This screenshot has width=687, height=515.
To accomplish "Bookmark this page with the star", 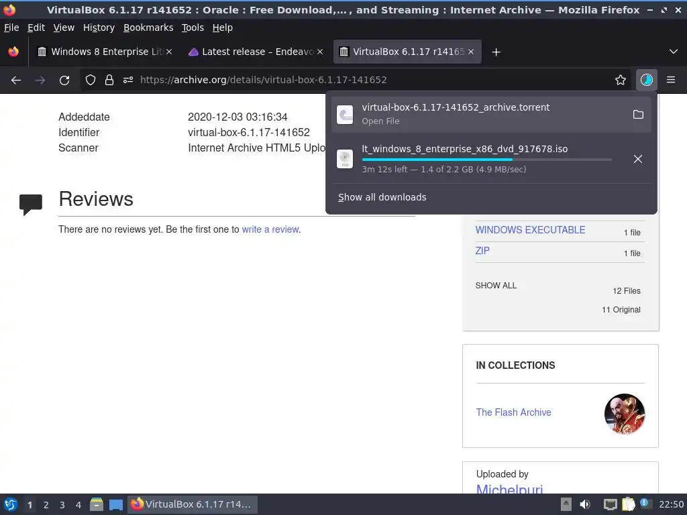I will tap(621, 80).
